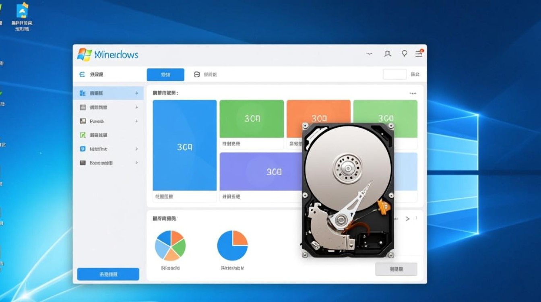Select the Pivots sidebar icon
The image size is (541, 302).
click(83, 121)
